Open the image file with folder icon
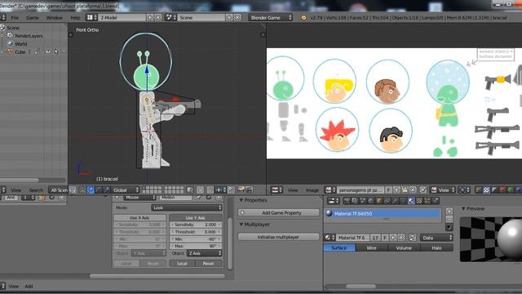Screen dimensions: 522x294 (405, 190)
